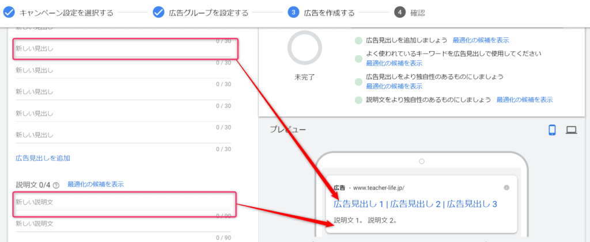Screen dimensions: 590x242
Task: Click the checkmark icon for キャンペーン設定を選択する
Action: [9, 13]
